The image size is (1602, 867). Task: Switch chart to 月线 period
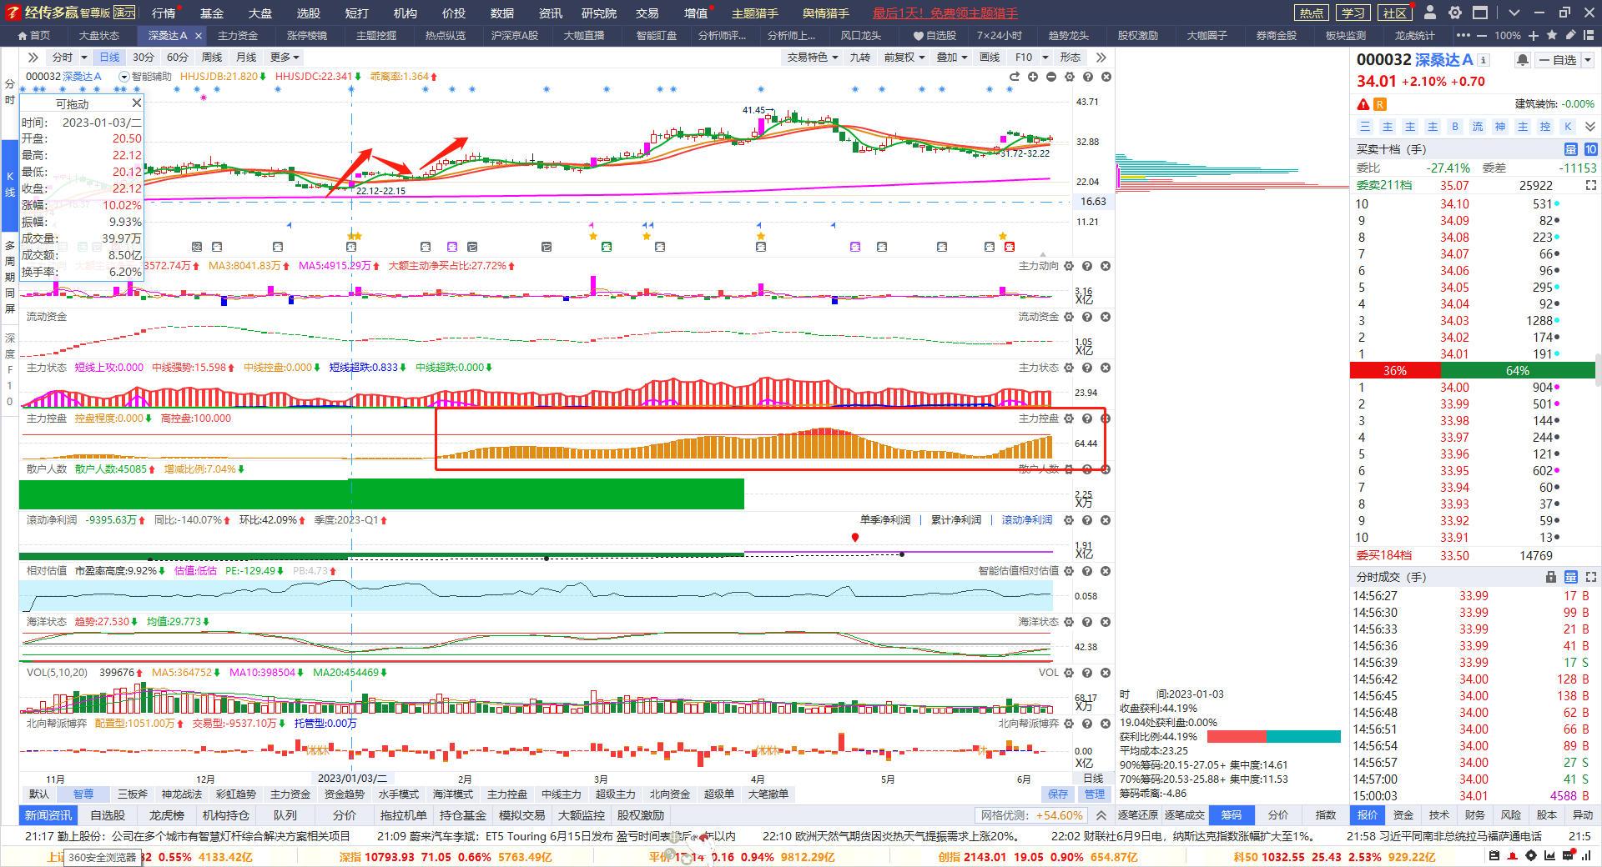click(x=246, y=58)
